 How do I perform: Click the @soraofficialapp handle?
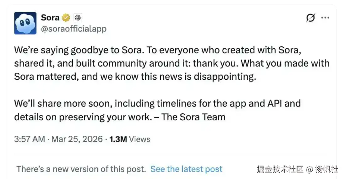(x=74, y=29)
